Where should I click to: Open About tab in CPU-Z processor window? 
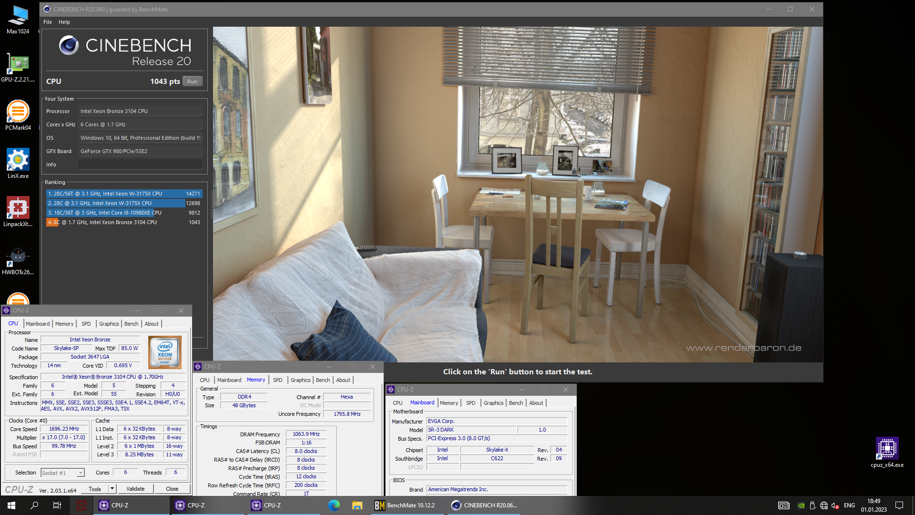click(x=152, y=324)
